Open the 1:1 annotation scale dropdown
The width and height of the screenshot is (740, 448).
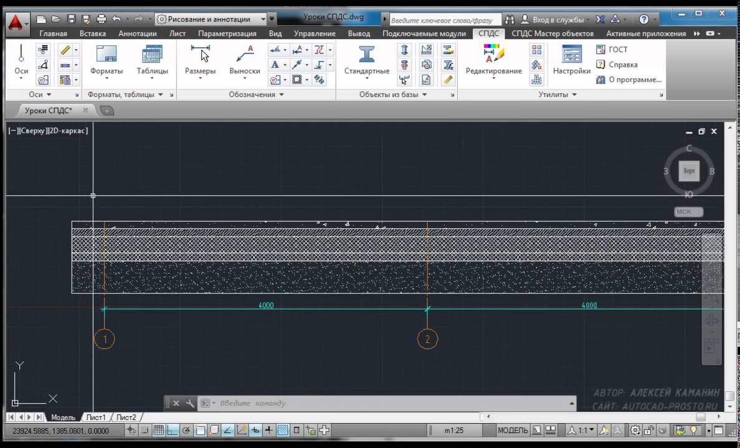click(x=581, y=430)
